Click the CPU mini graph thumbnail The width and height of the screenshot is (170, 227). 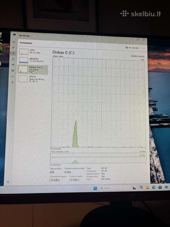click(x=24, y=52)
